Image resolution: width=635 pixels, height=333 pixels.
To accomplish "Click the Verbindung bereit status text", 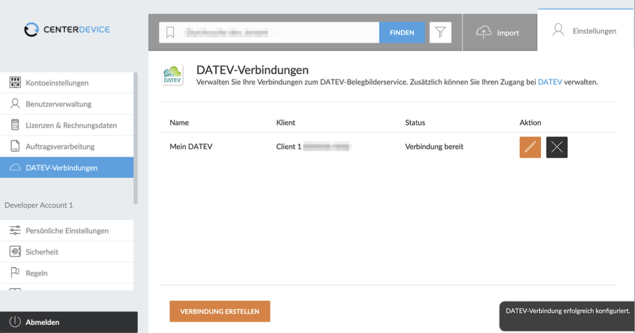I will 434,146.
